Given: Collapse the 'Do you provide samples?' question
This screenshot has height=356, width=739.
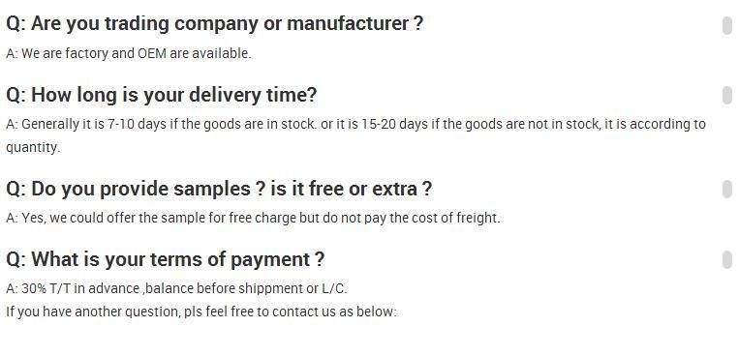Looking at the screenshot, I should (x=219, y=189).
